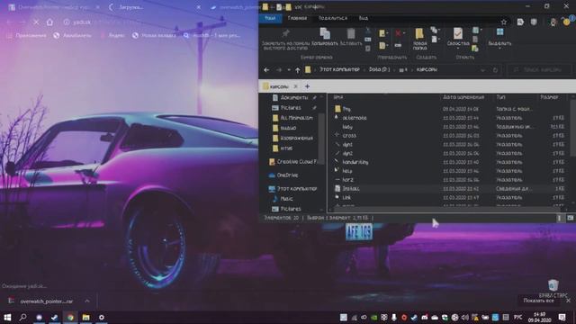Sort by Тип column header
This screenshot has height=324, width=576.
500,97
